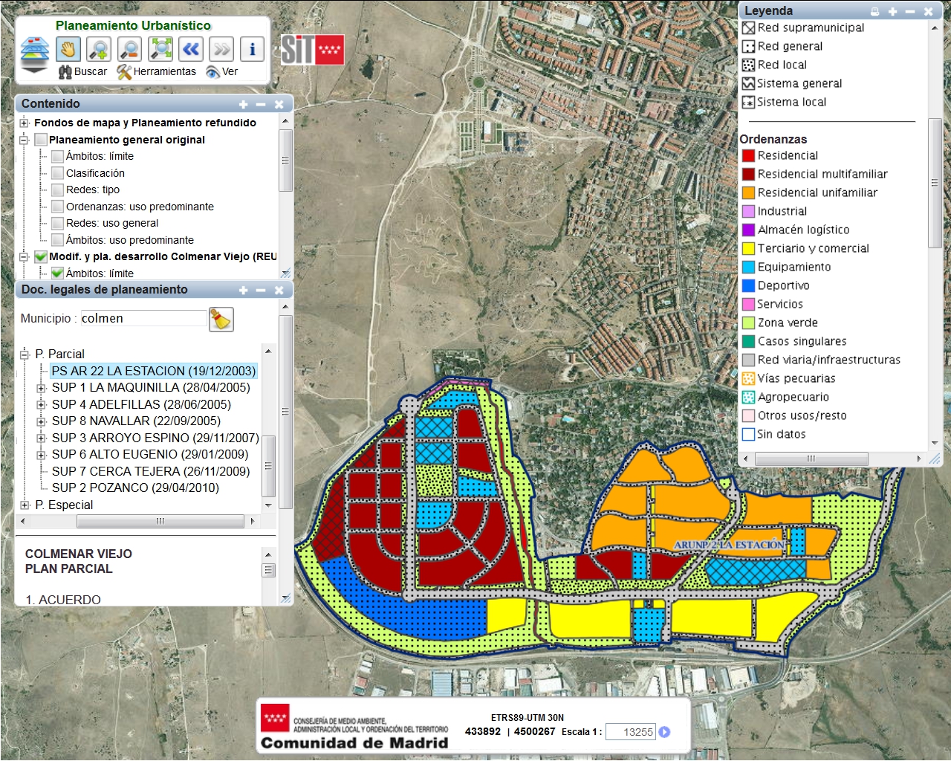Activate the Info identify tool
Viewport: 951px width, 761px height.
(x=252, y=49)
